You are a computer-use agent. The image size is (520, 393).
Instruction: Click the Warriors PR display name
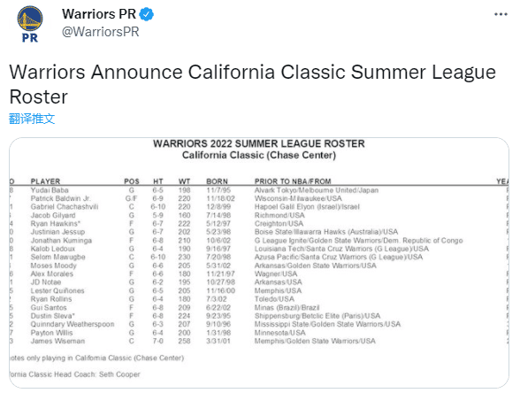point(99,14)
